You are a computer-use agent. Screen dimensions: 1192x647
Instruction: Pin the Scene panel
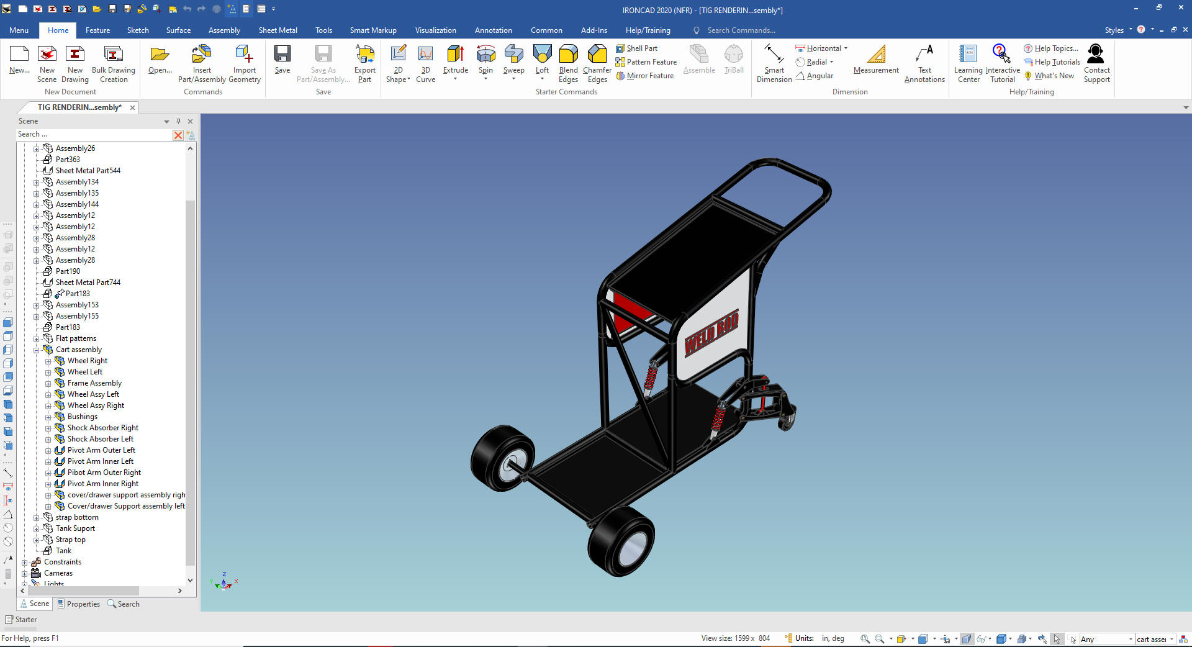[178, 121]
